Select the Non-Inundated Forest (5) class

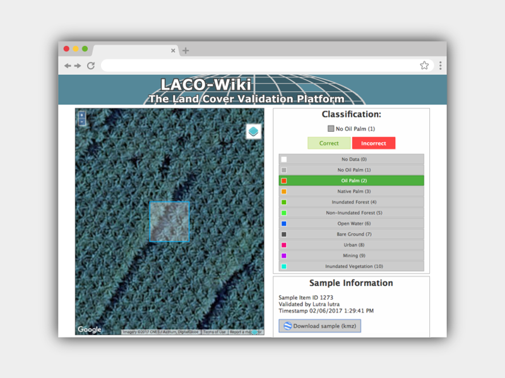click(352, 213)
